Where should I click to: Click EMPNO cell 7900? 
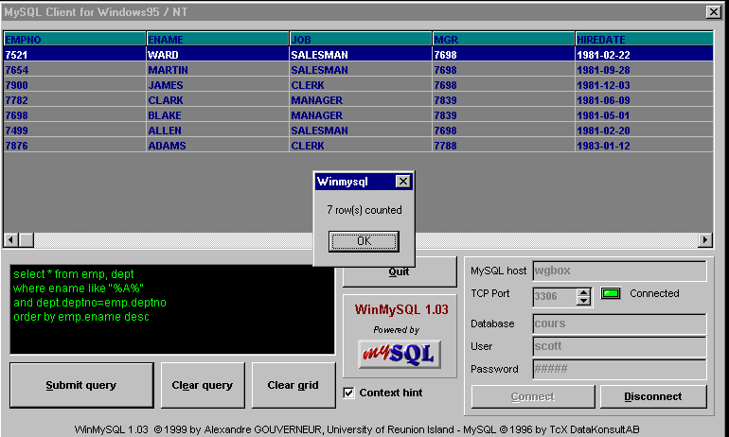[75, 85]
